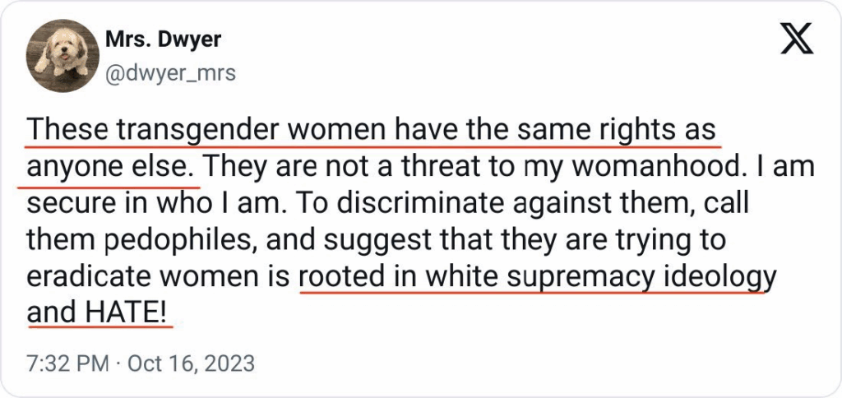Screen dimensions: 842x398
Task: Click the underlined "and HATE!" text
Action: (x=100, y=313)
